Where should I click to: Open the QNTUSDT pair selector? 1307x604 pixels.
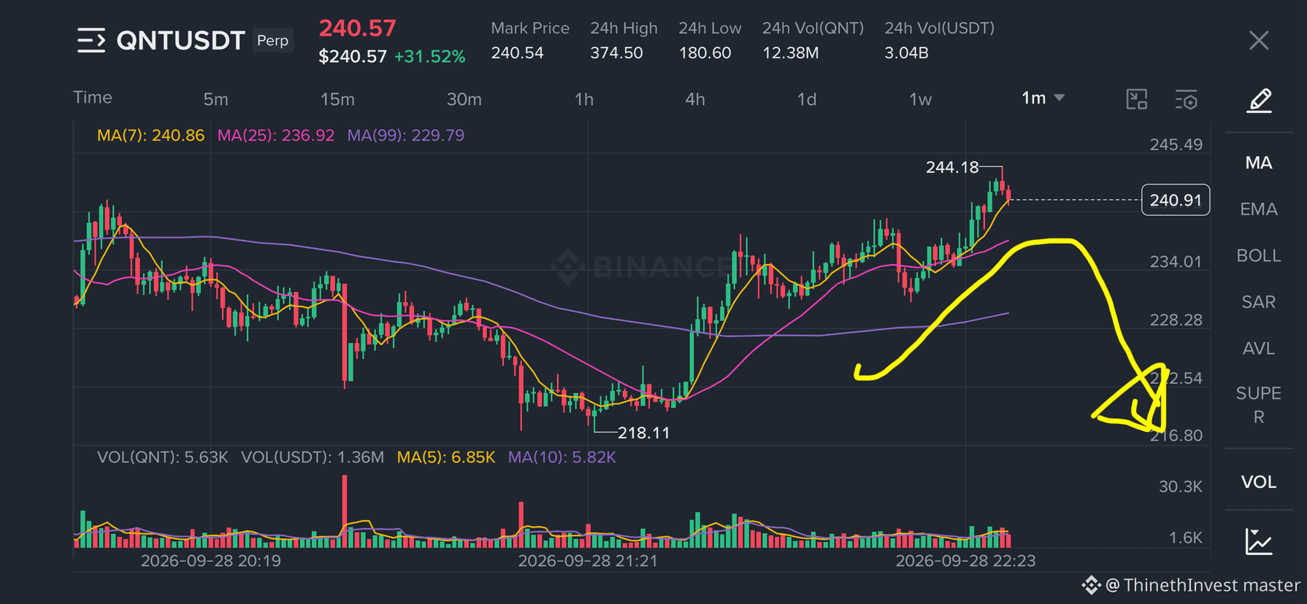point(180,40)
